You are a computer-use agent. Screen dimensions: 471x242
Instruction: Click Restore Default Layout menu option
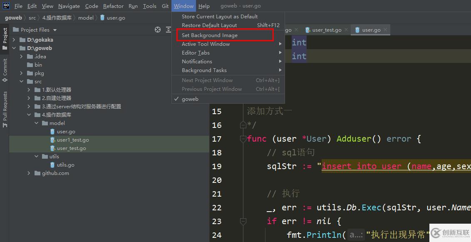209,25
